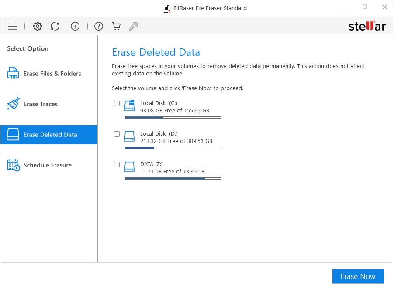394x289 pixels.
Task: Minimize the BitRaser window
Action: click(x=344, y=7)
